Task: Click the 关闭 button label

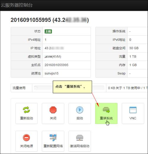Action: tap(53, 118)
